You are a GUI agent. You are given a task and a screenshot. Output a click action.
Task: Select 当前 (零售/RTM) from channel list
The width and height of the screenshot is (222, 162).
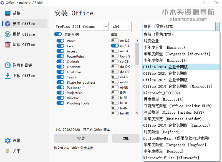181,34
